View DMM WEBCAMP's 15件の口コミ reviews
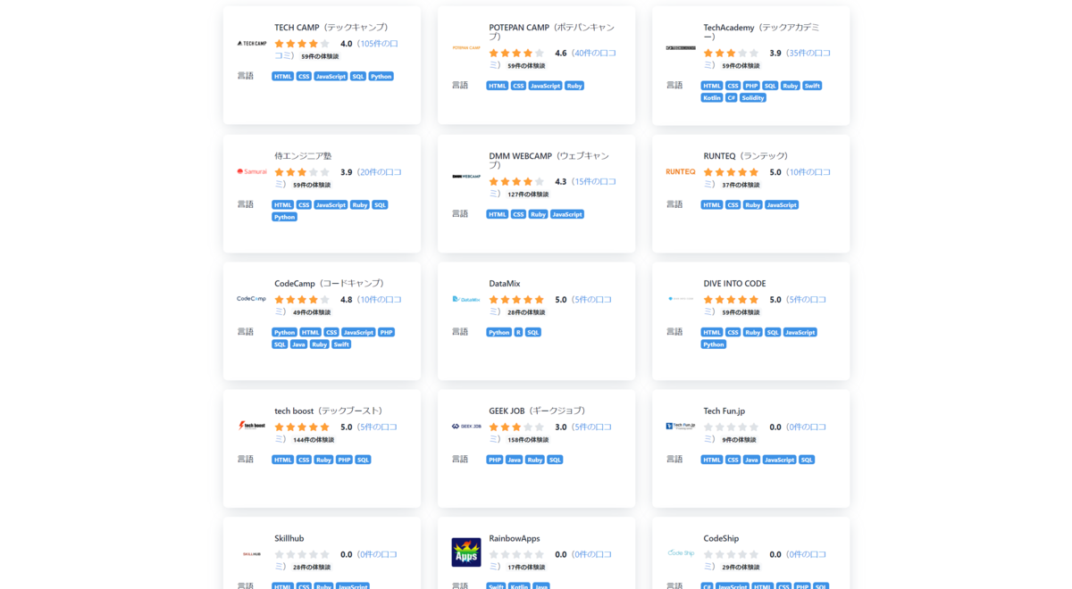This screenshot has width=1072, height=589. coord(552,187)
